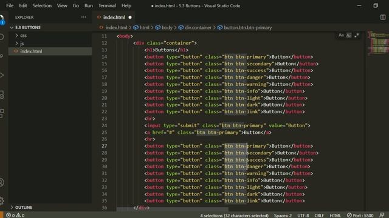The height and width of the screenshot is (218, 389).
Task: Change indentation via Spaces: 2
Action: tap(283, 216)
